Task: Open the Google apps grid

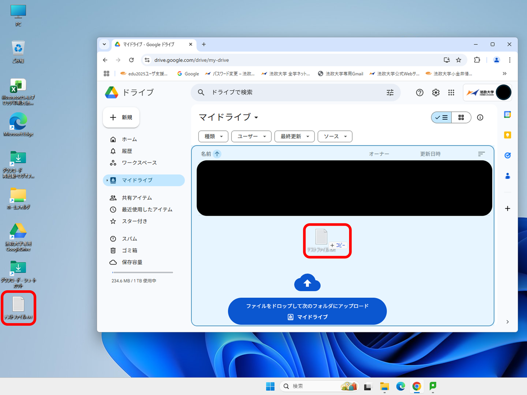Action: [451, 93]
